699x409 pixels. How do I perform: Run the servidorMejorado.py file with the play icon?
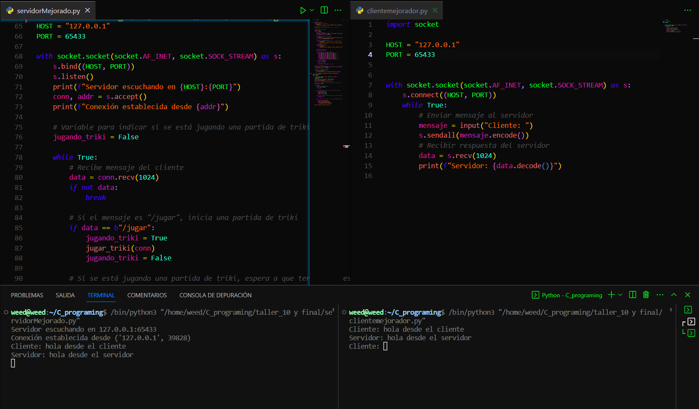click(302, 10)
